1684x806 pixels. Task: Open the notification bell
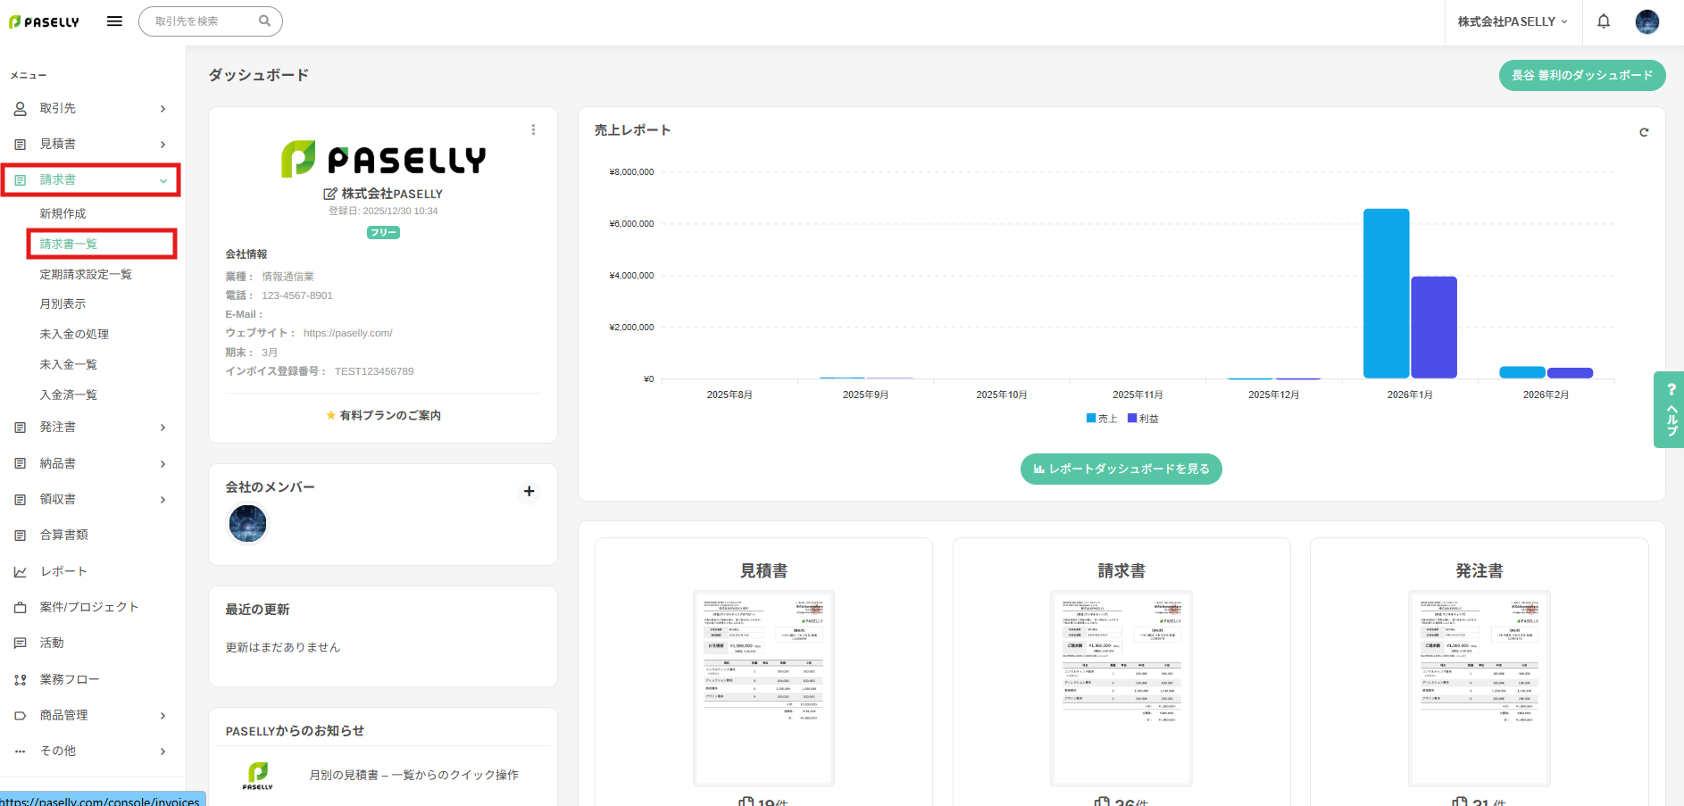pyautogui.click(x=1604, y=21)
